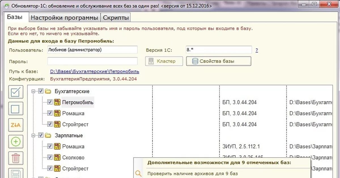The image size is (340, 178).
Task: Uncheck Стройтрест checkbox under Зарплатные
Action: point(50,168)
